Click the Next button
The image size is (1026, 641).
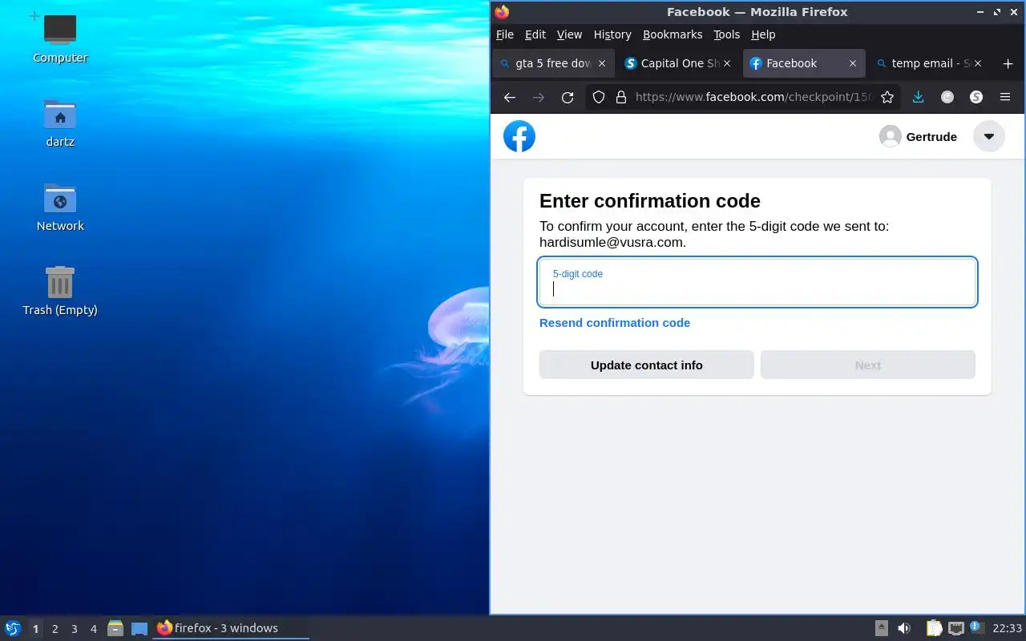pos(867,365)
